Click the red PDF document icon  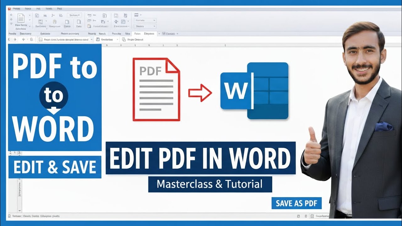[156, 89]
